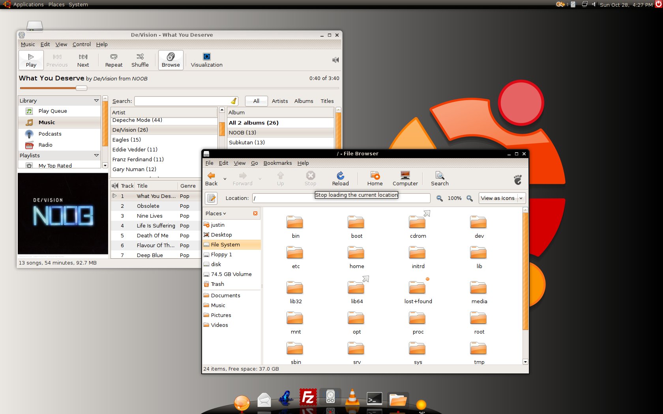The width and height of the screenshot is (663, 414).
Task: Filter search by Artists
Action: (x=280, y=101)
